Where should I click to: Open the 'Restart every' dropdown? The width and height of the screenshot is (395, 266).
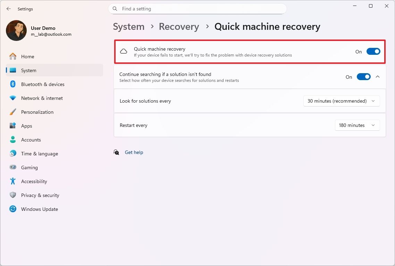click(x=357, y=125)
